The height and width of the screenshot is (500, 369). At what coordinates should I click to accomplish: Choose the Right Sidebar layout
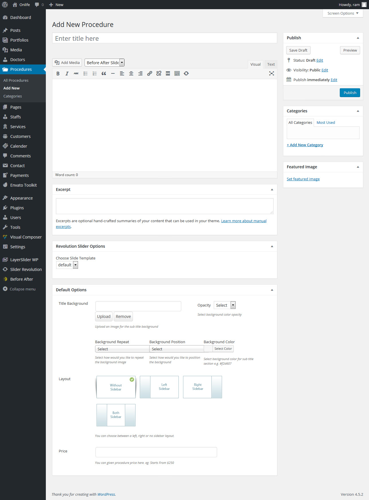(203, 387)
